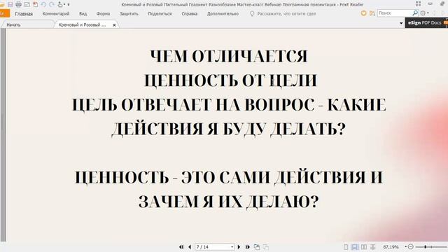Open the eSign PDF Docs banner
This screenshot has height=252, width=448.
pyautogui.click(x=426, y=22)
